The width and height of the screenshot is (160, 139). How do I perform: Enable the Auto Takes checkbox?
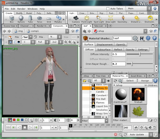[x=108, y=9]
